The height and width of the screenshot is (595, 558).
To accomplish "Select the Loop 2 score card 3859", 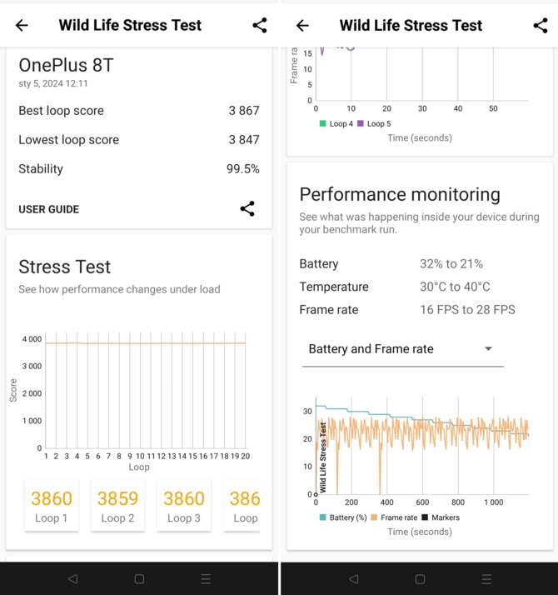I will [117, 506].
